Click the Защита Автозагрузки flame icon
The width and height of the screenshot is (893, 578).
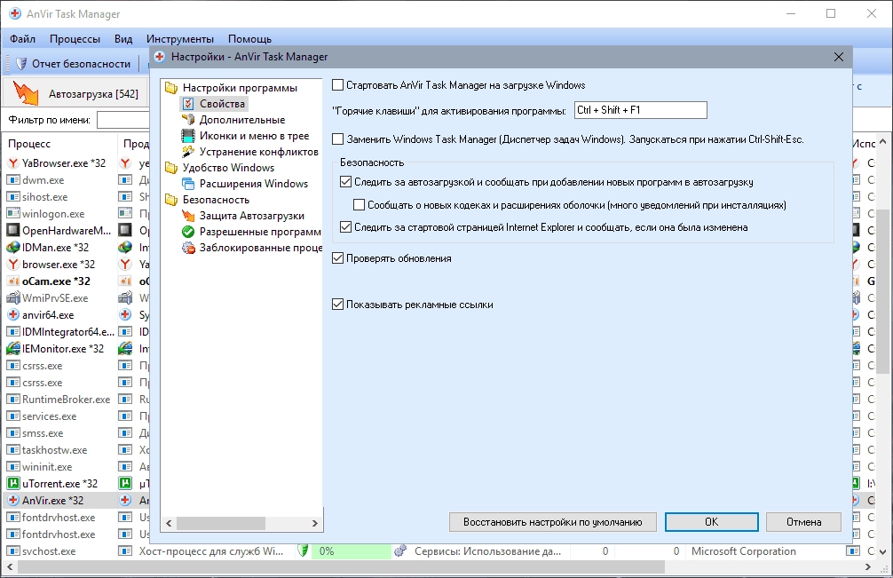(x=188, y=215)
